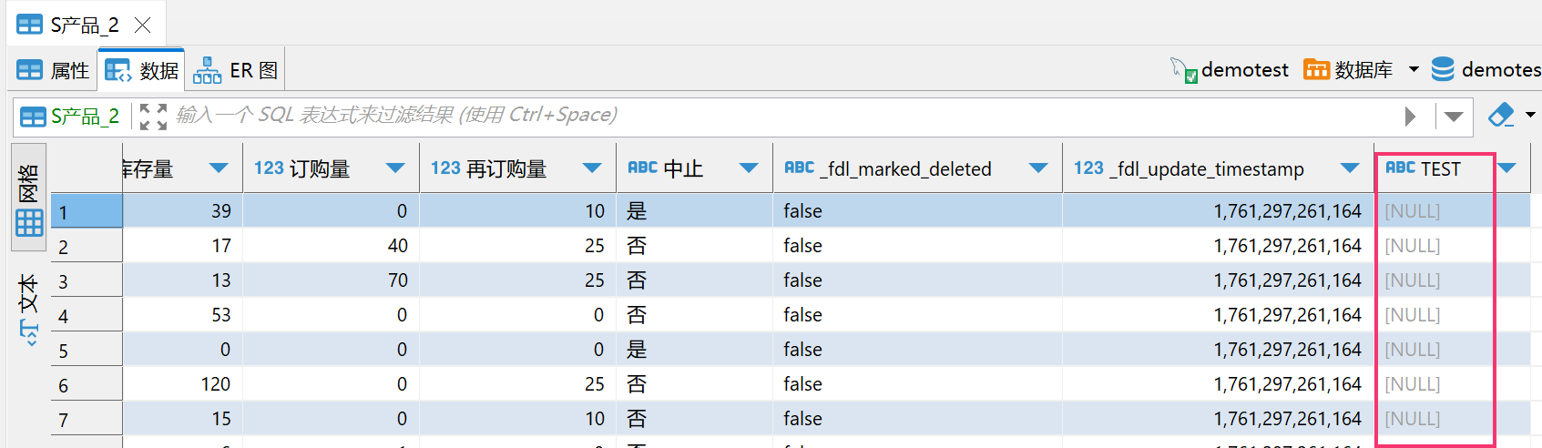This screenshot has width=1542, height=448.
Task: Open the 订购量 column filter arrow
Action: click(395, 168)
